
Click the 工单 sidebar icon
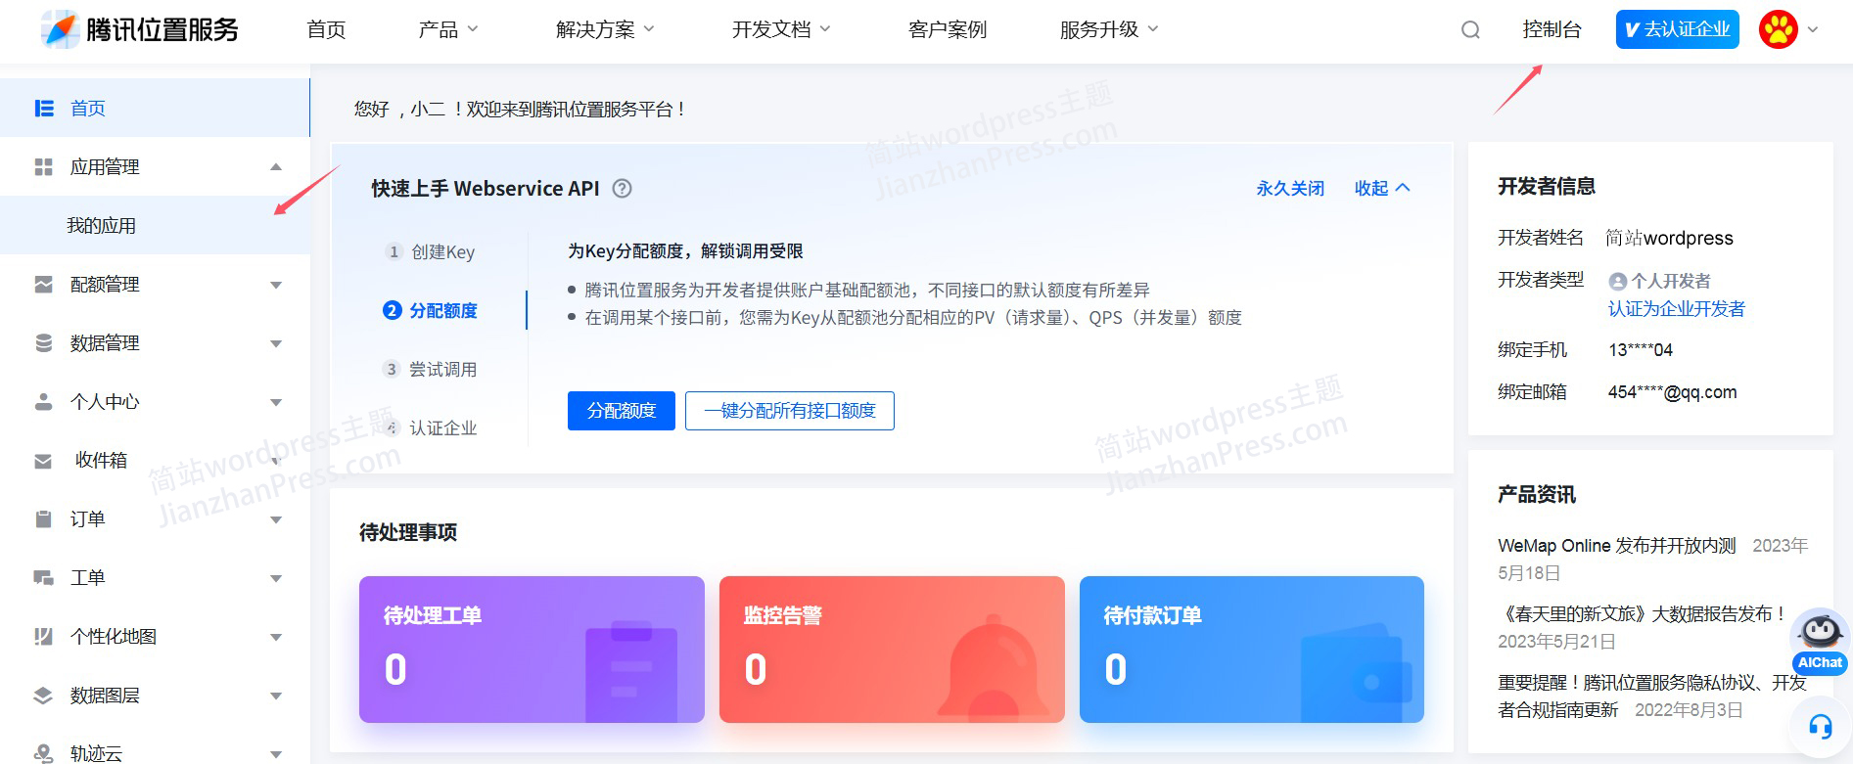click(x=44, y=578)
